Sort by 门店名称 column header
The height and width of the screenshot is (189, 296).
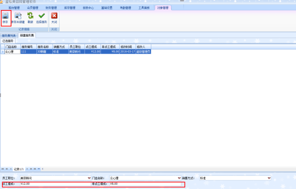pyautogui.click(x=12, y=47)
